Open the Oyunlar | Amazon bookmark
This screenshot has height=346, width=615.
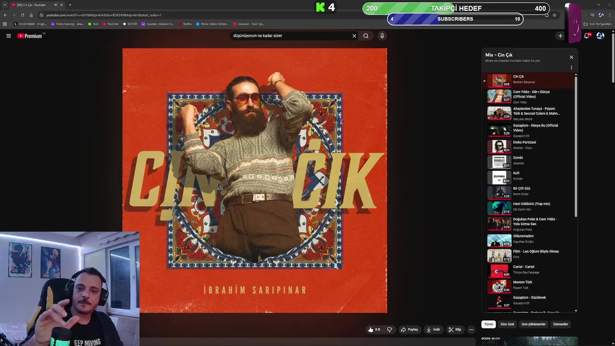tap(158, 24)
